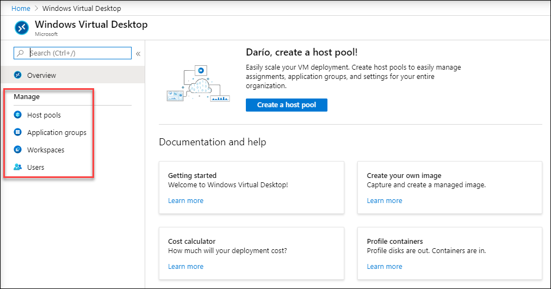Viewport: 551px width, 289px height.
Task: Follow the Home breadcrumb link
Action: tap(21, 9)
